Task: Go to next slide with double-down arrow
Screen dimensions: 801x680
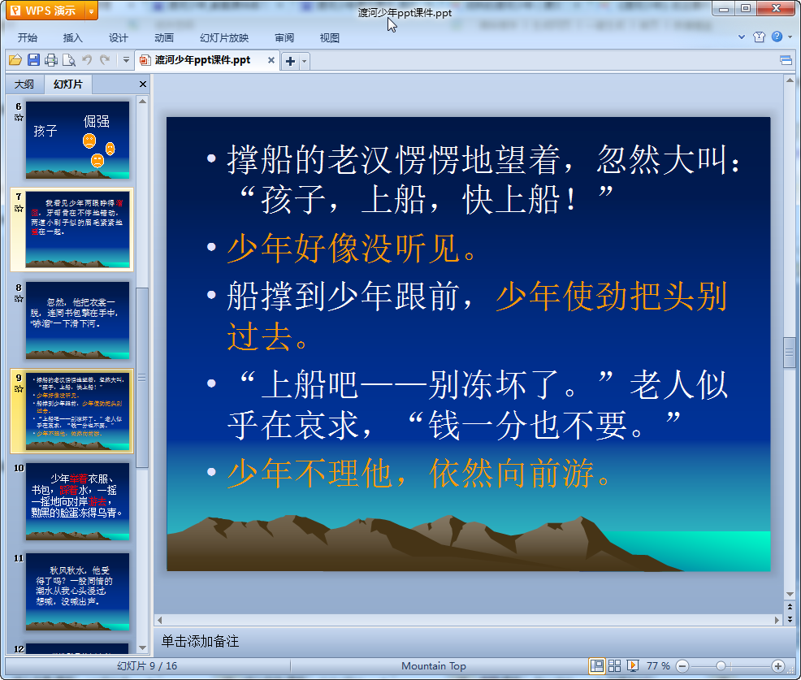Action: pos(790,619)
